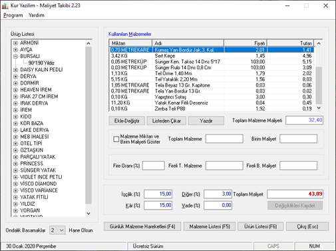Click the Listeden Çıkar button
Image resolution: width=336 pixels, height=251 pixels.
click(166, 121)
